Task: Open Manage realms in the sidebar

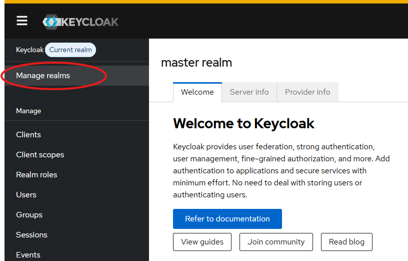Action: (x=77, y=76)
